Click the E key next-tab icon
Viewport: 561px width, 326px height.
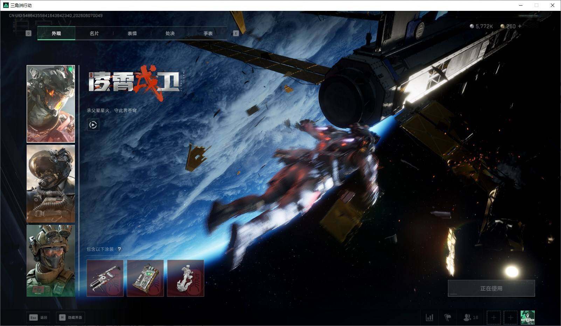point(236,33)
